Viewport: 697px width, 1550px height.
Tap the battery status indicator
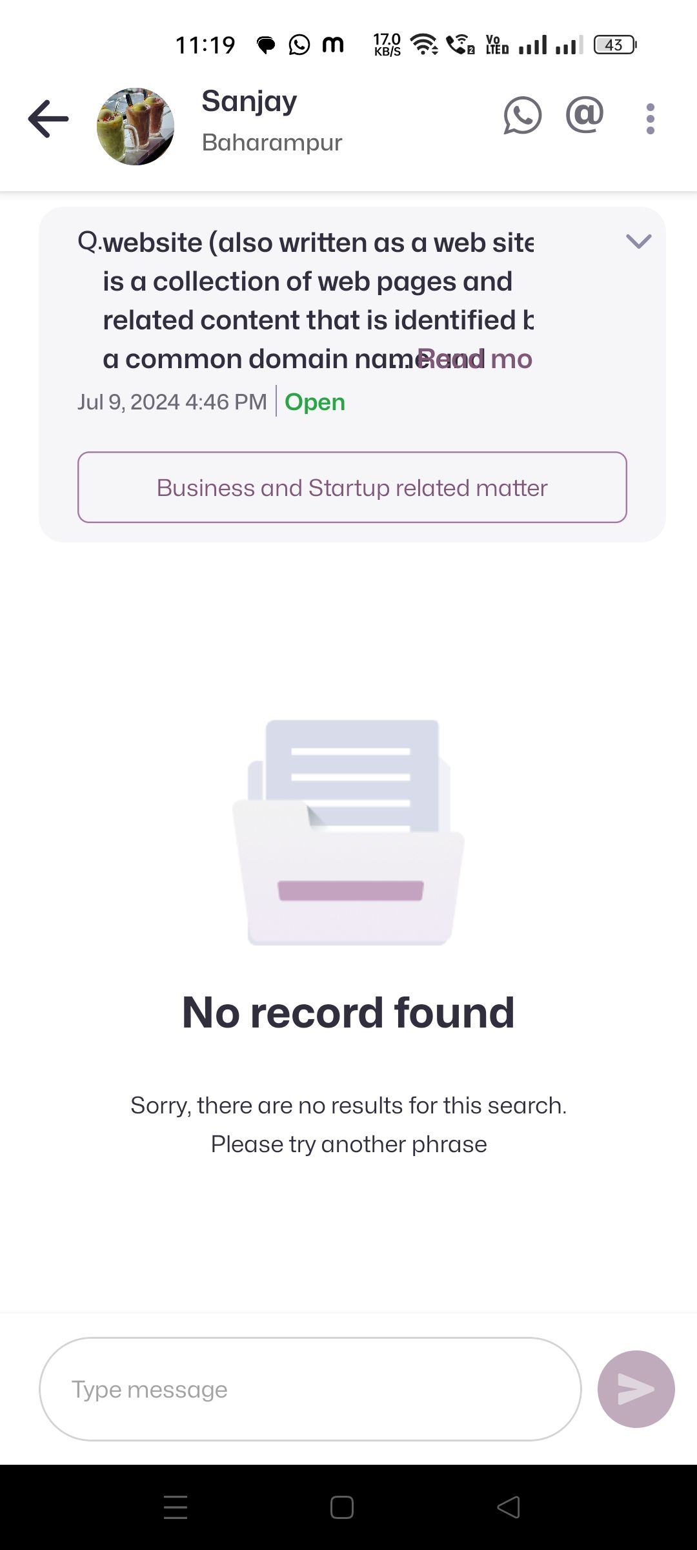614,45
